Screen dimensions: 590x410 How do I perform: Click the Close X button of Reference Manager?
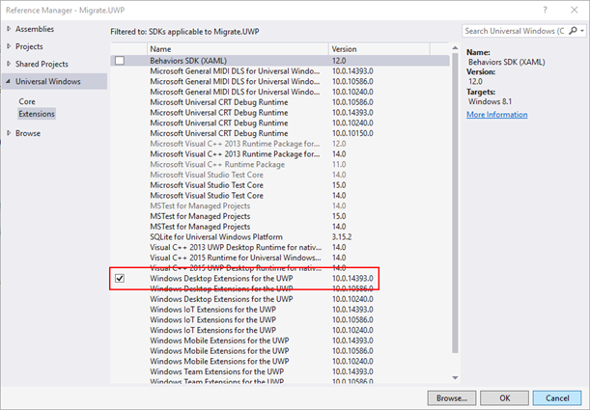[575, 11]
